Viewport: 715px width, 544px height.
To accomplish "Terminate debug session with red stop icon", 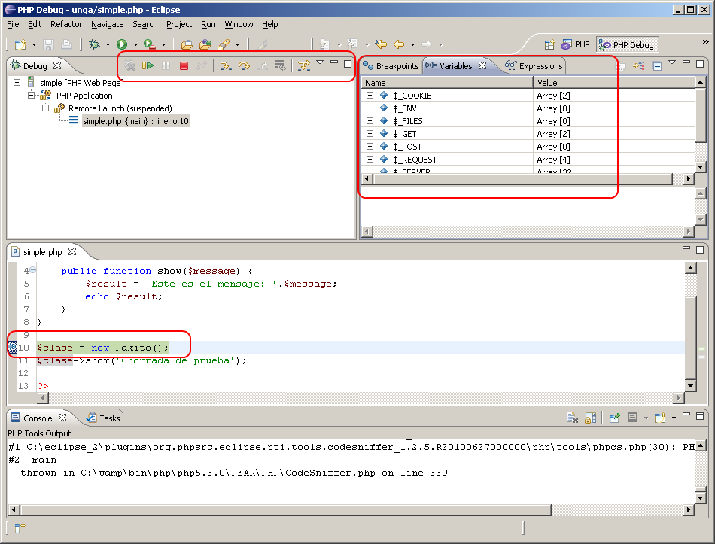I will pos(184,66).
